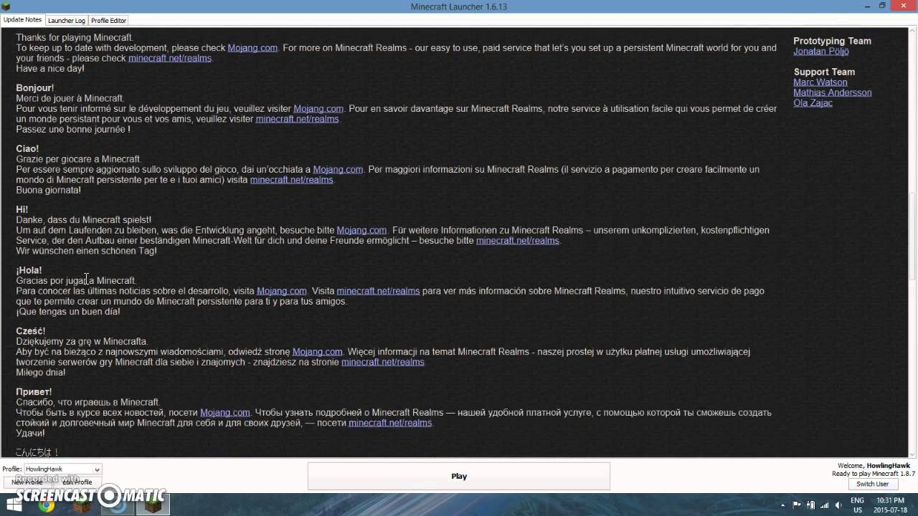The width and height of the screenshot is (918, 516).
Task: Open minecraft.net/realms link in the German paragraph
Action: (518, 241)
